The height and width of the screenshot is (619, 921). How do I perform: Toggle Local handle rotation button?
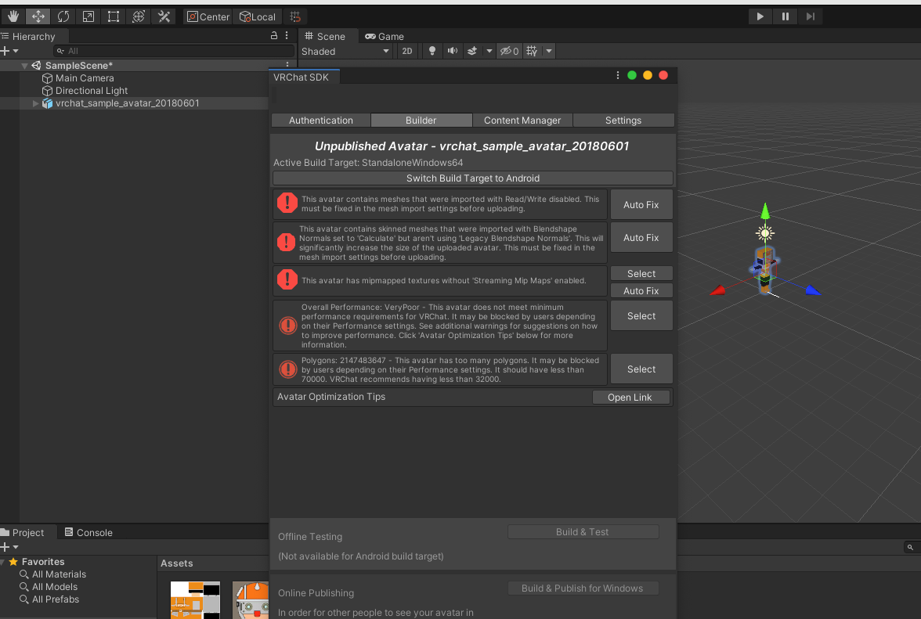(x=257, y=16)
